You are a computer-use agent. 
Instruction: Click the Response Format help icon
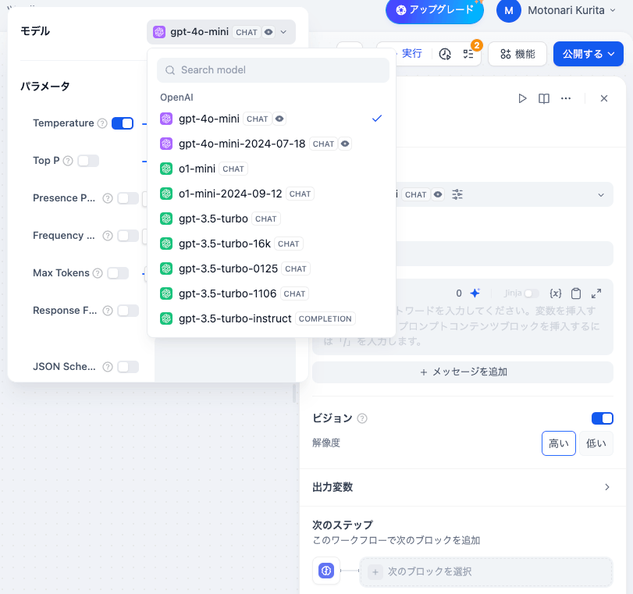point(108,311)
